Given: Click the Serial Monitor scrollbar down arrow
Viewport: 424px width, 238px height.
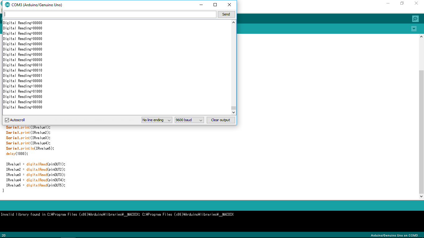Looking at the screenshot, I should click(x=234, y=112).
